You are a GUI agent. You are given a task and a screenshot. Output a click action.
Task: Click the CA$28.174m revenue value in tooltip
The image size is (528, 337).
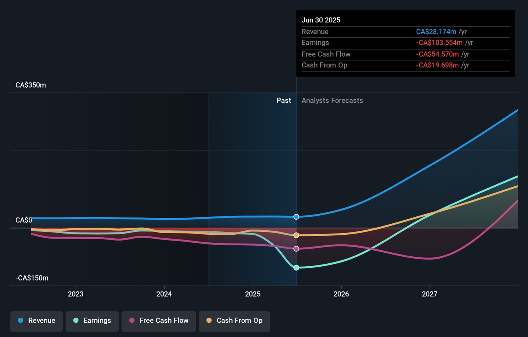[x=436, y=32]
